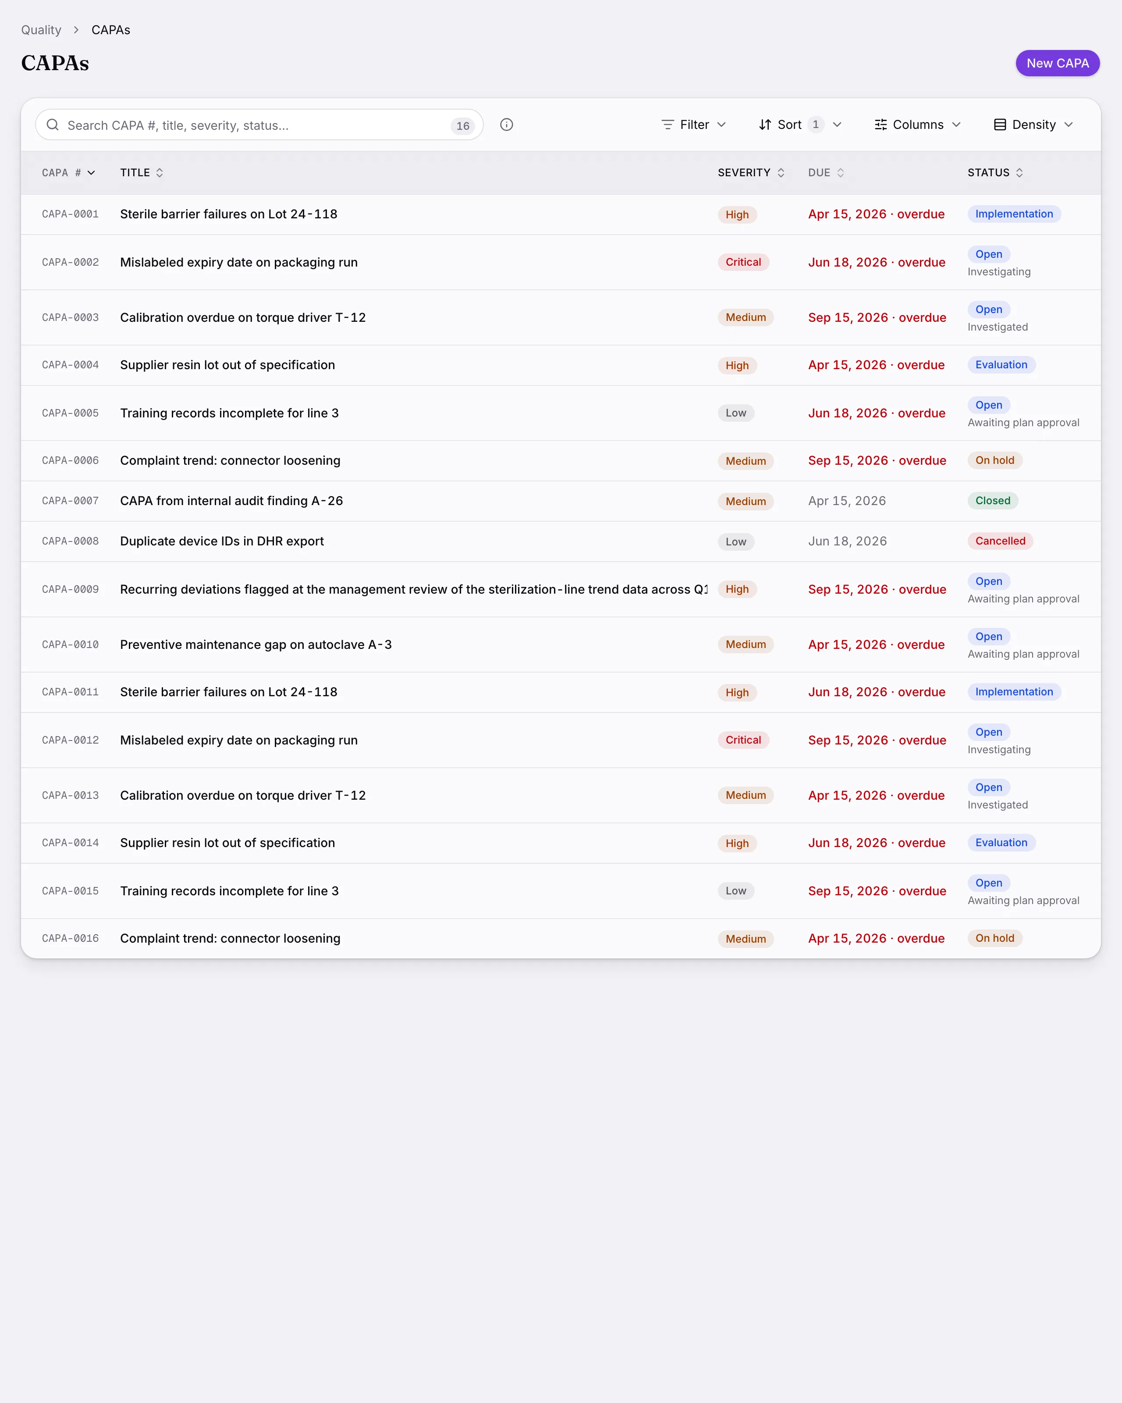
Task: Expand the Density dropdown chevron
Action: pyautogui.click(x=1069, y=124)
